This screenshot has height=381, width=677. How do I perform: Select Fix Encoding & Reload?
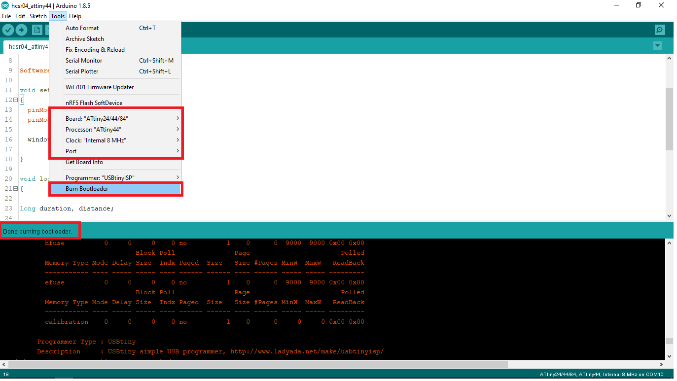(x=115, y=50)
